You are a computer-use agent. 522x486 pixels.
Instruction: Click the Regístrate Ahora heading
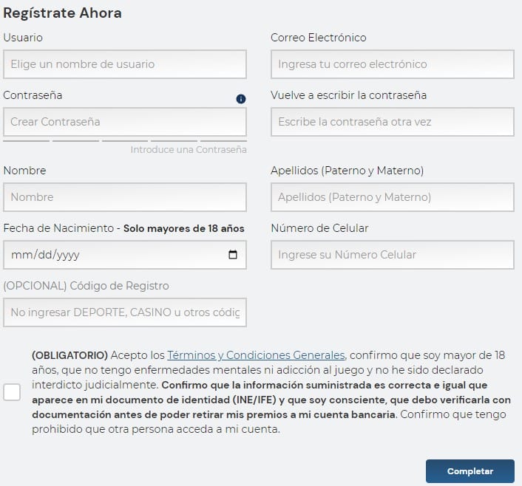(63, 13)
